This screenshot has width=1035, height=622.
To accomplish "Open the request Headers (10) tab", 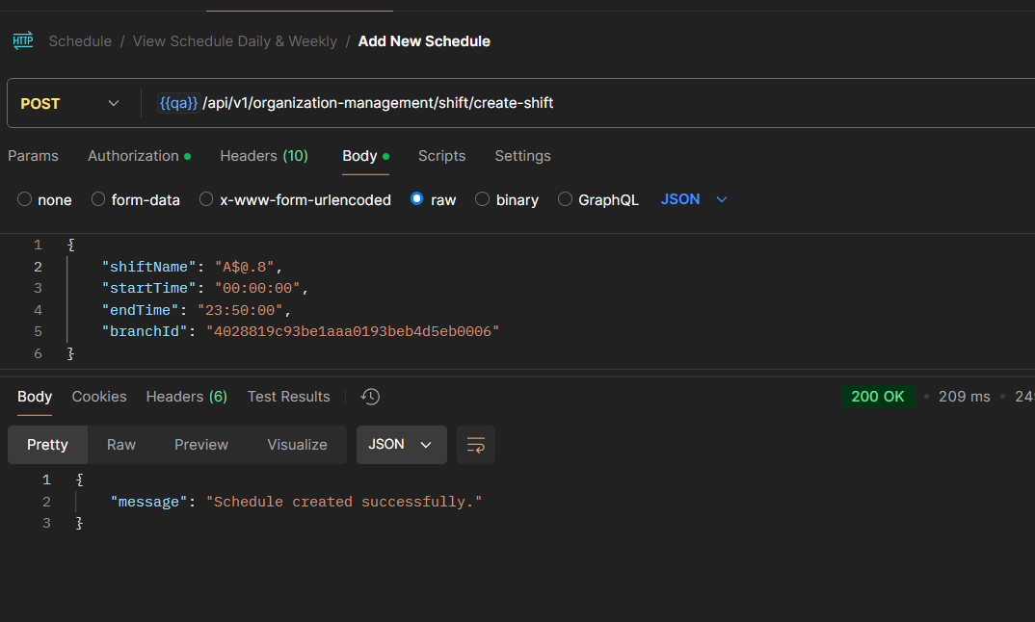I will 264,156.
